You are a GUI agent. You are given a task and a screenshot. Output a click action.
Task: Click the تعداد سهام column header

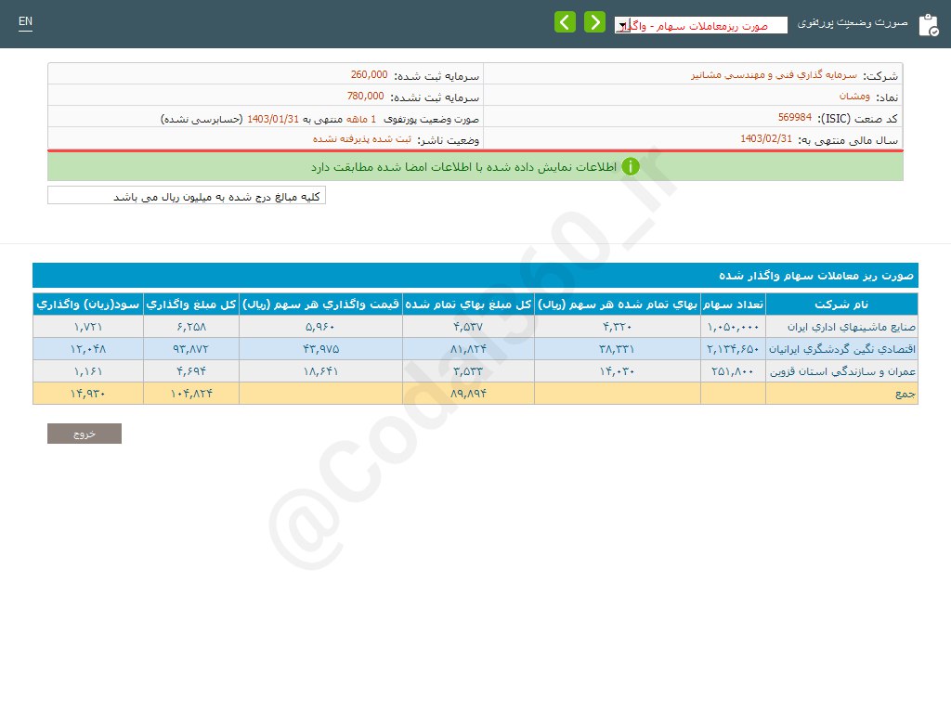click(733, 305)
